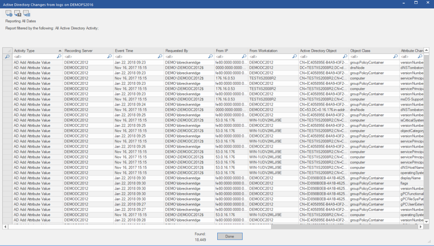Click the vertical scrollbar down arrow
434x246 pixels.
coord(427,222)
